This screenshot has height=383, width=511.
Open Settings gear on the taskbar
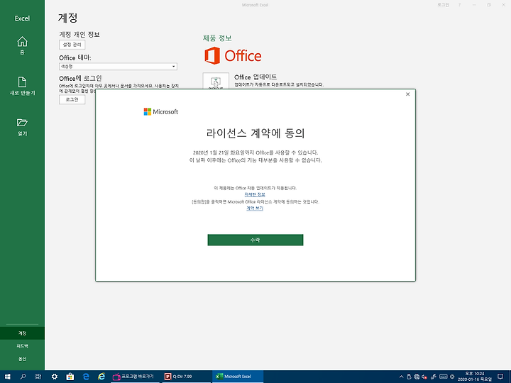point(55,377)
